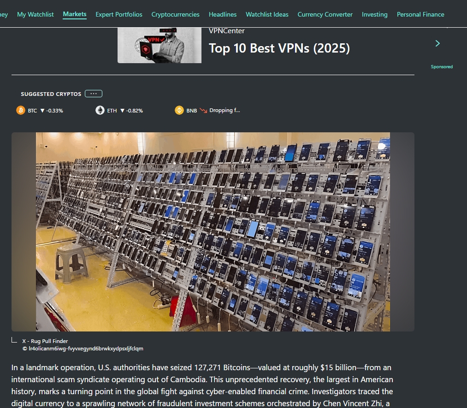
Task: Click the BNB coin icon
Action: click(x=179, y=111)
